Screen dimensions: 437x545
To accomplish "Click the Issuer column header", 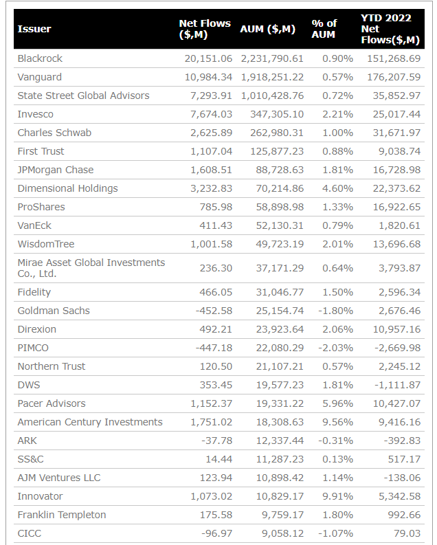I will (34, 29).
